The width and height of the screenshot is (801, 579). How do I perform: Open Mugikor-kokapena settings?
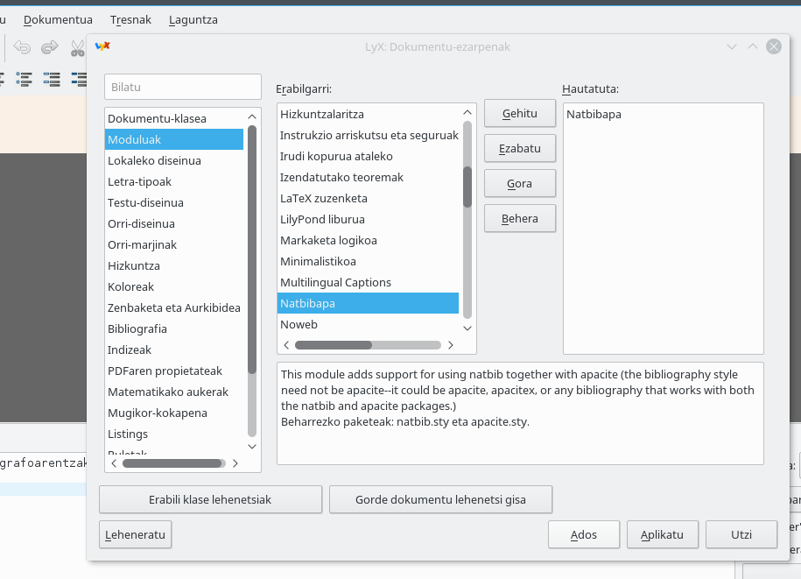(x=173, y=413)
